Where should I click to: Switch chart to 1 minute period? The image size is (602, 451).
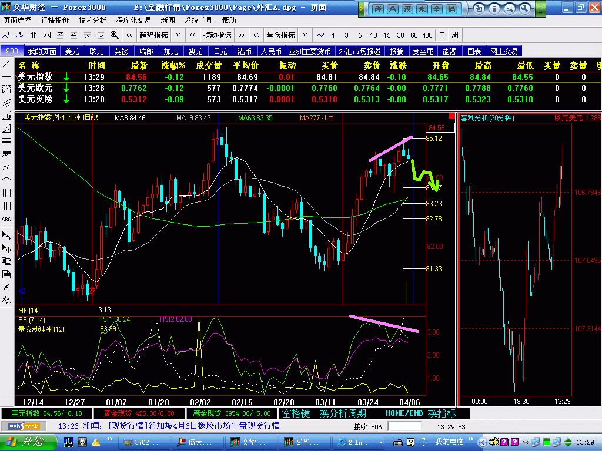(x=333, y=35)
